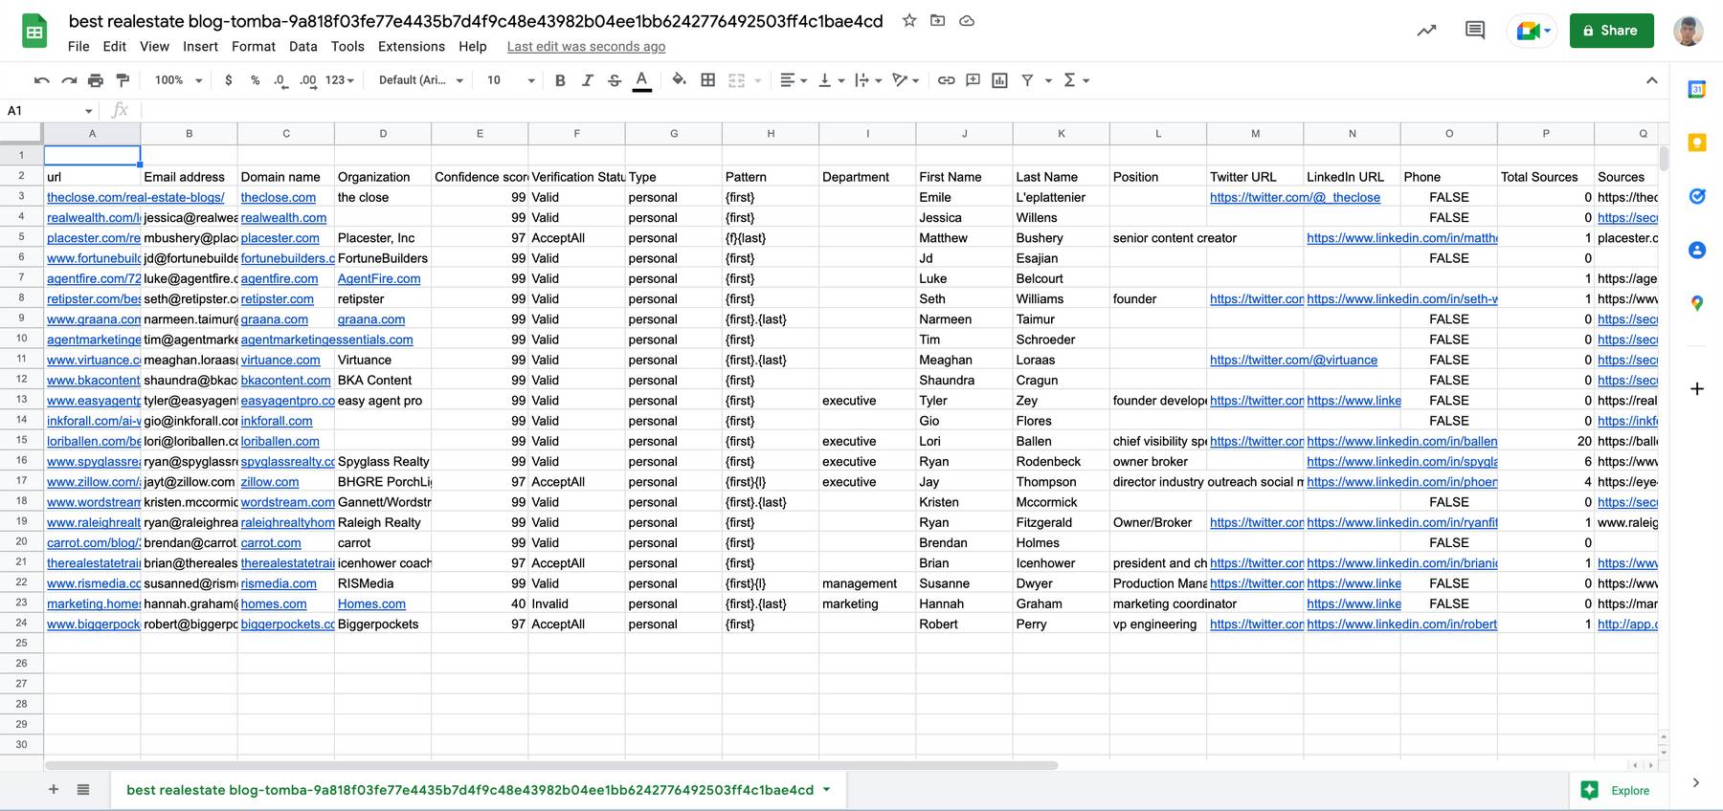Increase decimal places
This screenshot has height=811, width=1723.
tap(307, 80)
